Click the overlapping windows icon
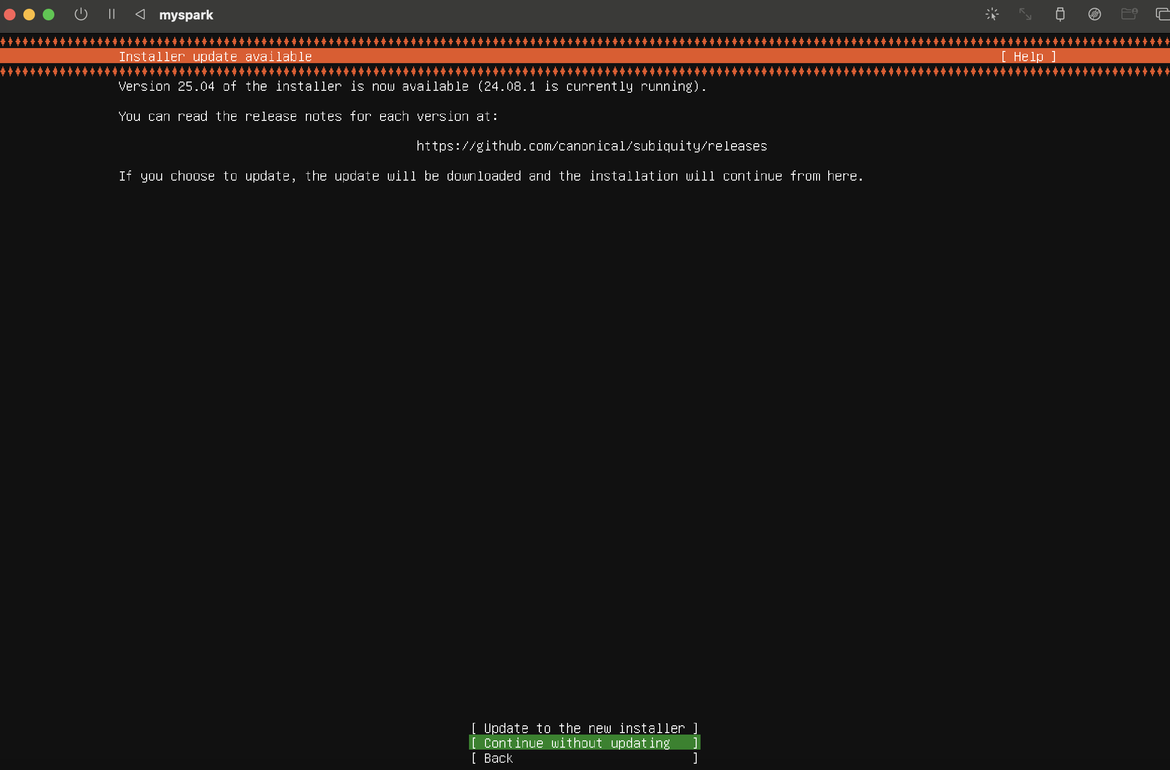1170x770 pixels. (x=1162, y=14)
